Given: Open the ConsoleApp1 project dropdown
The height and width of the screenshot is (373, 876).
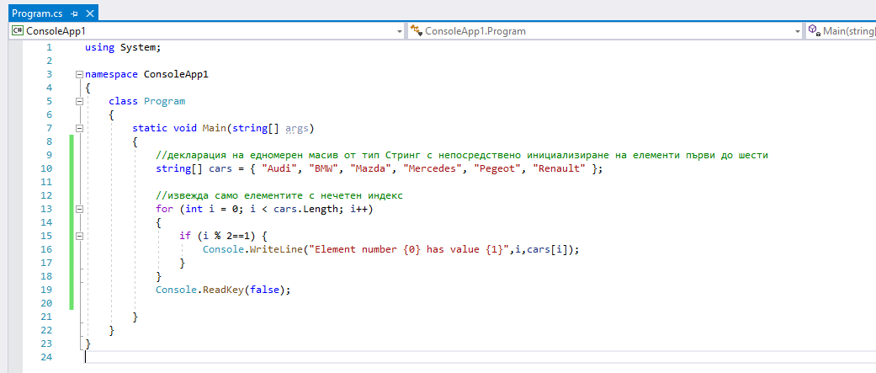Looking at the screenshot, I should 400,31.
